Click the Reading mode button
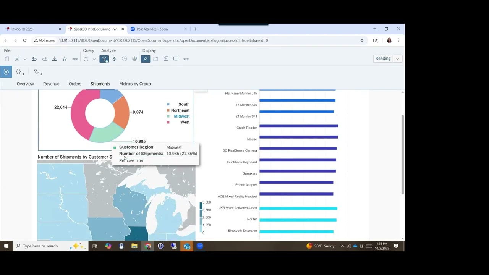Screen dimensions: 489x275 383,58
